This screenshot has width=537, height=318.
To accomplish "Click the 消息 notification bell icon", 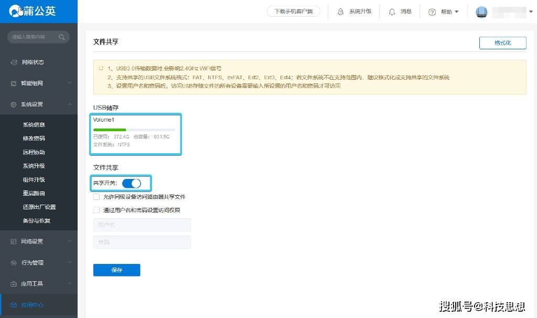I will click(x=392, y=12).
